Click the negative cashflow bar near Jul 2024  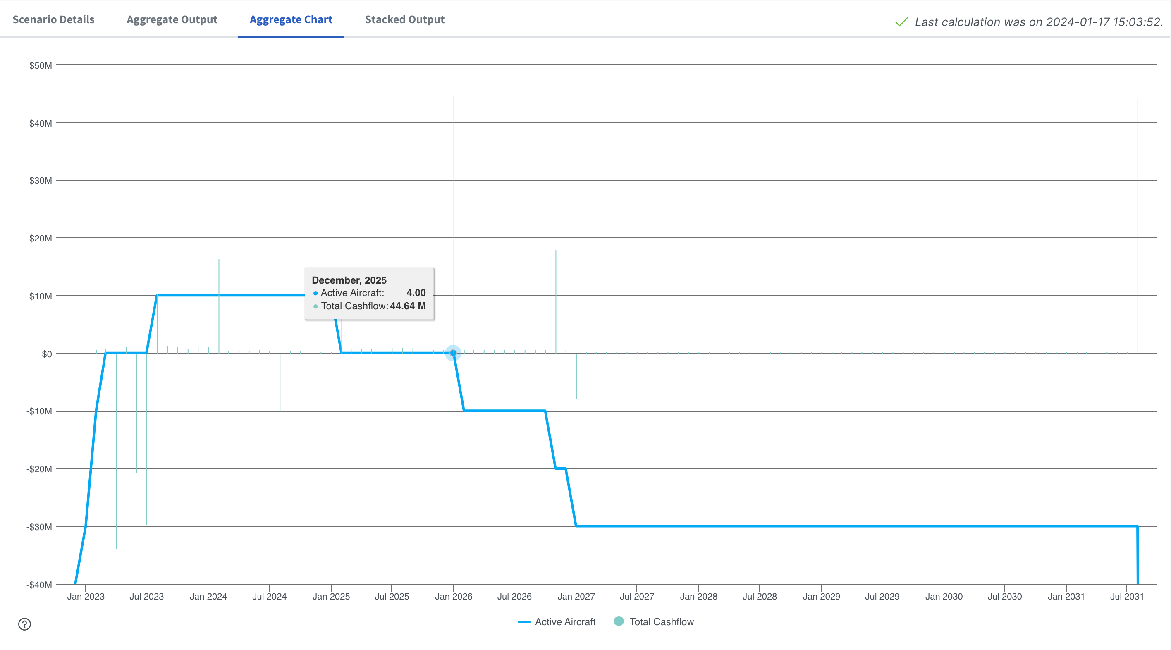(x=280, y=382)
